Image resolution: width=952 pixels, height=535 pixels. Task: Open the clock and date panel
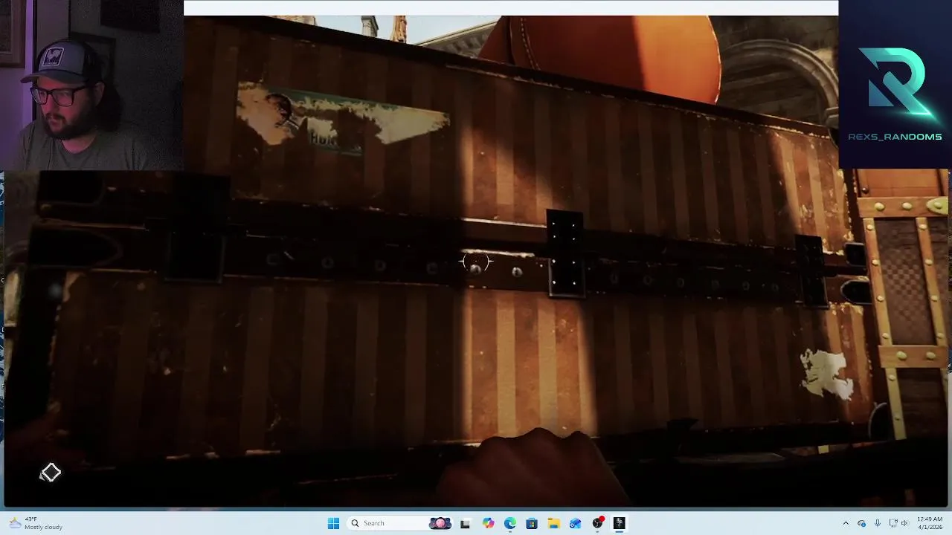point(930,523)
